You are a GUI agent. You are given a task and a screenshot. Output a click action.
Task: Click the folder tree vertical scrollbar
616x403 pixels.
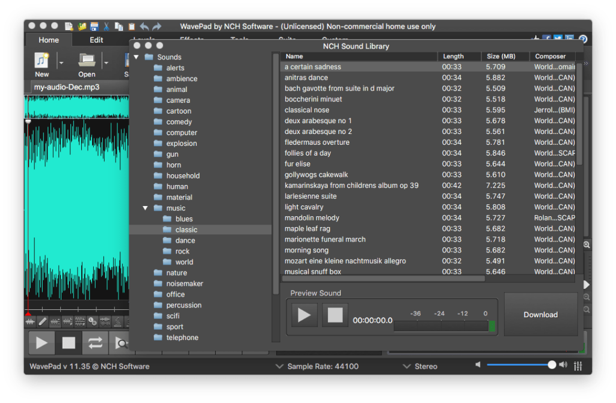(x=276, y=175)
